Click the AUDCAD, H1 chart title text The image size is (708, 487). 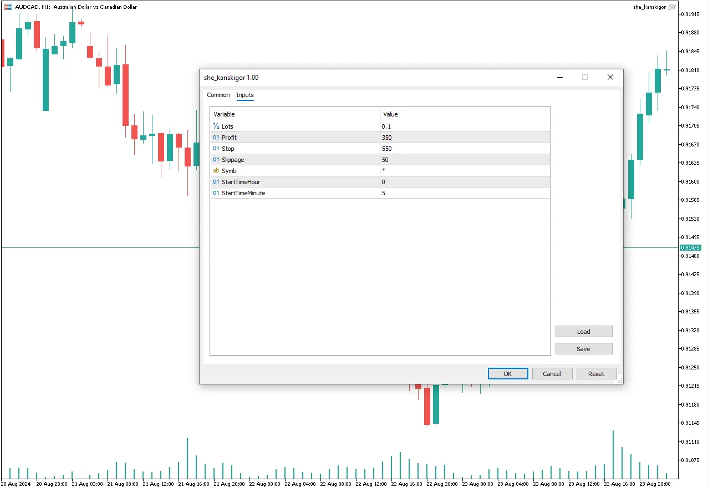(76, 7)
